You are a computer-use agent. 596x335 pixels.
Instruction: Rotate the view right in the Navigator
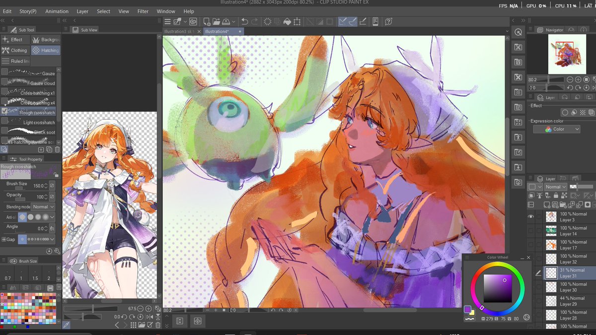[x=578, y=88]
